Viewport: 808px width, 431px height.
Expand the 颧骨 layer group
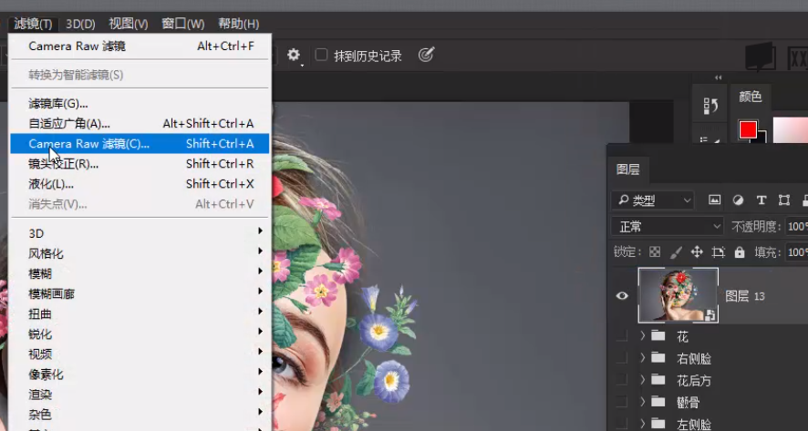pos(643,401)
